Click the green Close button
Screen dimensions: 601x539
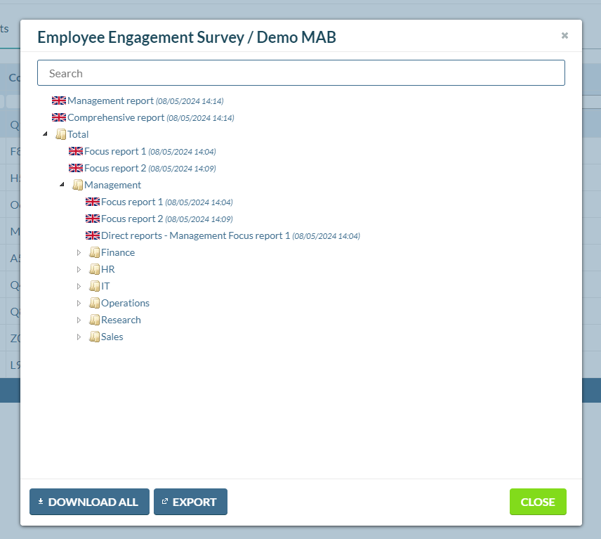click(538, 502)
